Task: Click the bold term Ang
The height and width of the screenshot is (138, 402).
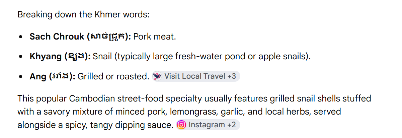Action: [x=38, y=77]
